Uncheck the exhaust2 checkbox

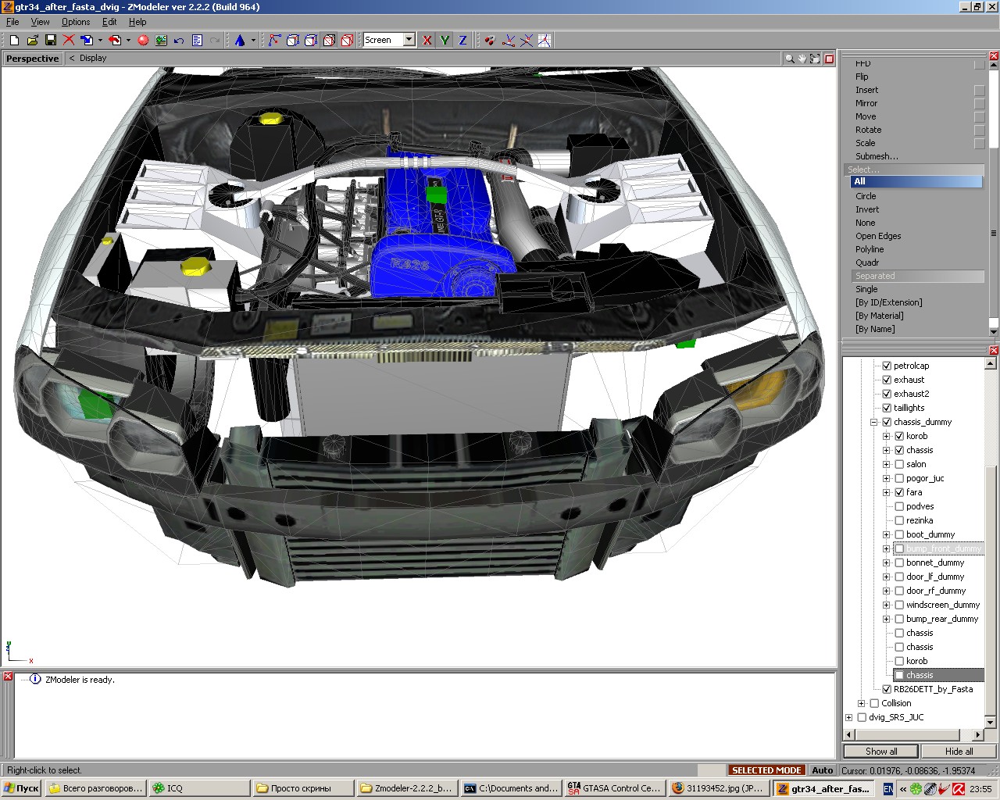pos(887,394)
